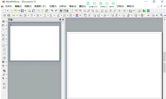Click the f2 toolbar icon
The width and height of the screenshot is (166, 99).
click(9, 15)
